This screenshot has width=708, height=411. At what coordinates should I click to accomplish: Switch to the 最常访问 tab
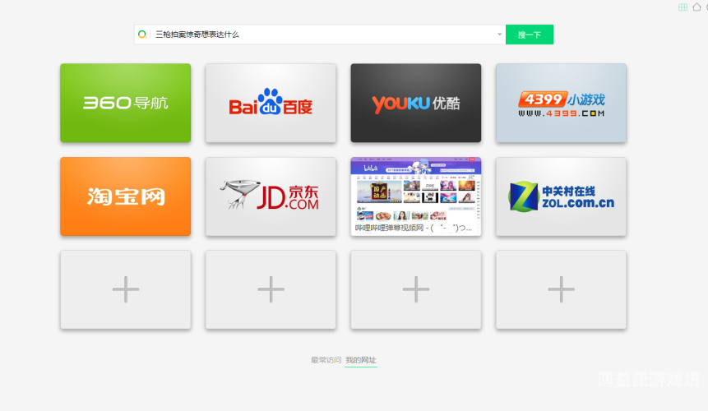tap(326, 360)
